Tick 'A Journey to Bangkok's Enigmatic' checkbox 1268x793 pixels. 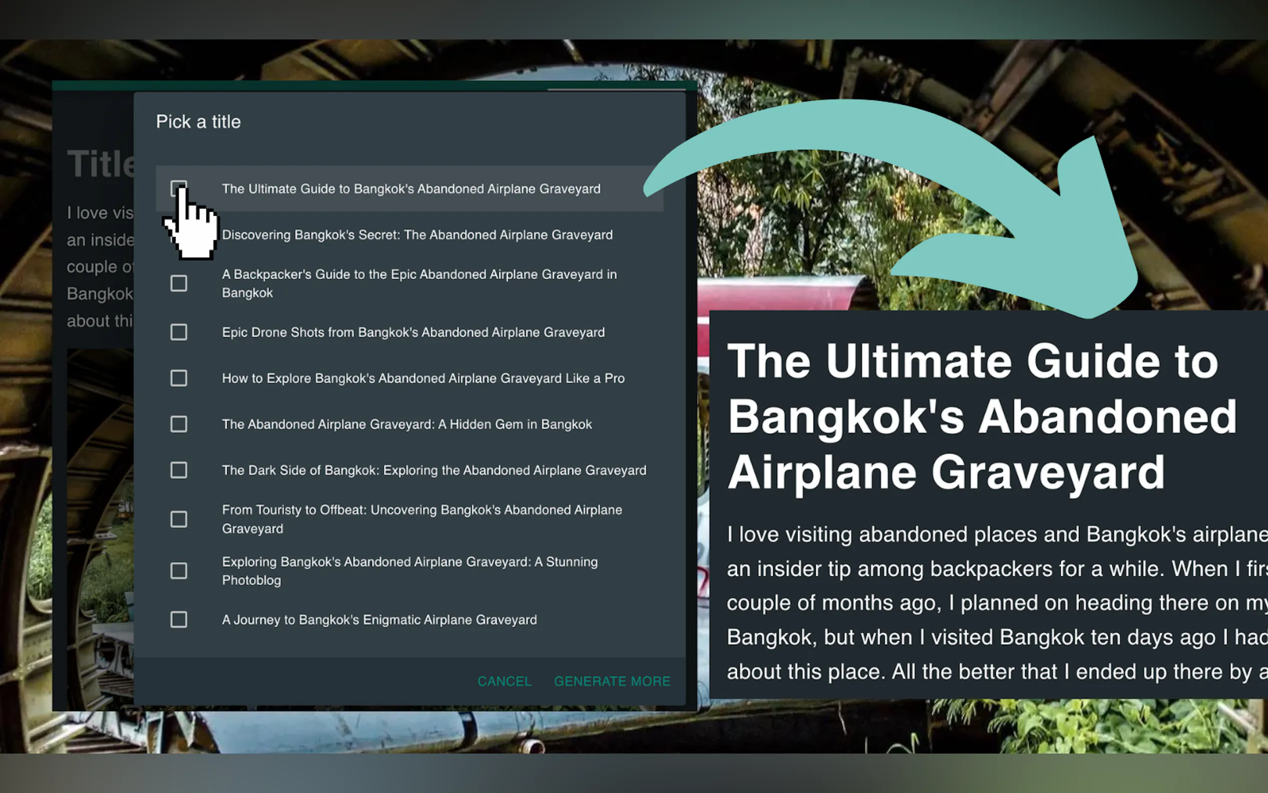(x=179, y=619)
